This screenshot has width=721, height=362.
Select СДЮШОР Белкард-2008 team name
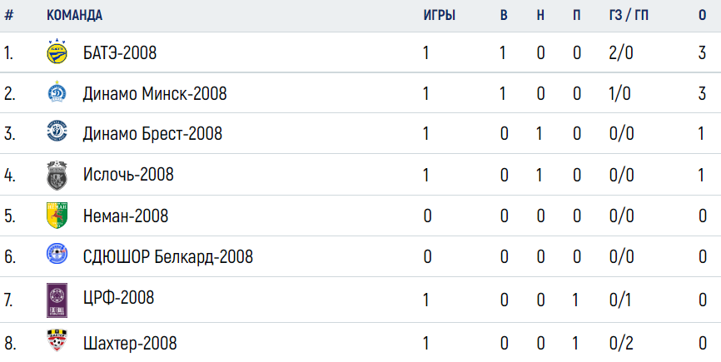pos(168,256)
